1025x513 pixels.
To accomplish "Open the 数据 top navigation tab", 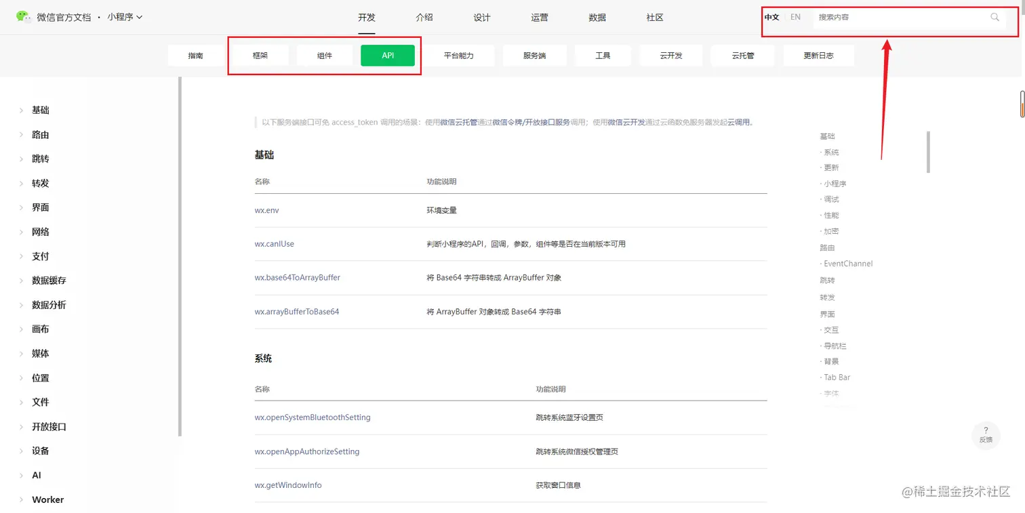I will (597, 18).
